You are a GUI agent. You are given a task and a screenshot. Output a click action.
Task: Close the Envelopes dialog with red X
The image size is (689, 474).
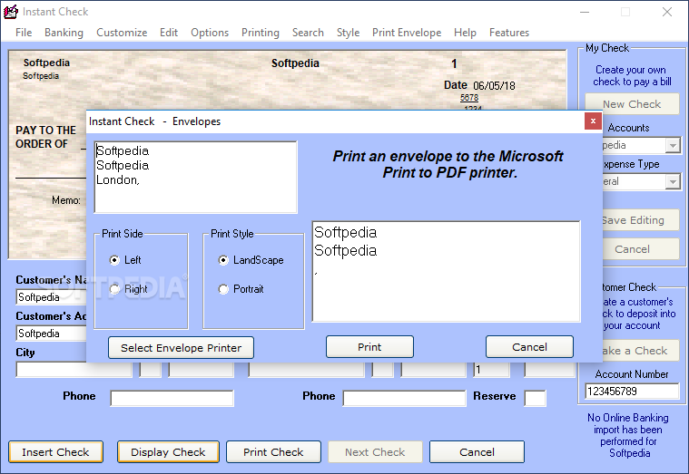coord(593,121)
